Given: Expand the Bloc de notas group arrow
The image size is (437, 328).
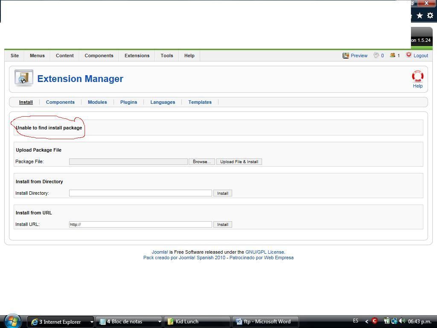Looking at the screenshot, I should (x=160, y=322).
